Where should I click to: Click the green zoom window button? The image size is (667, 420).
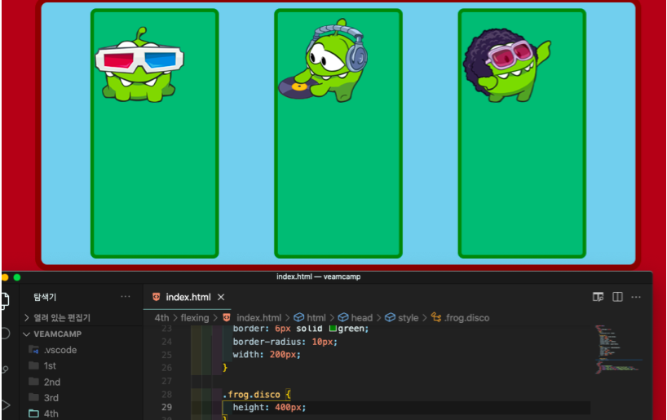click(x=17, y=277)
